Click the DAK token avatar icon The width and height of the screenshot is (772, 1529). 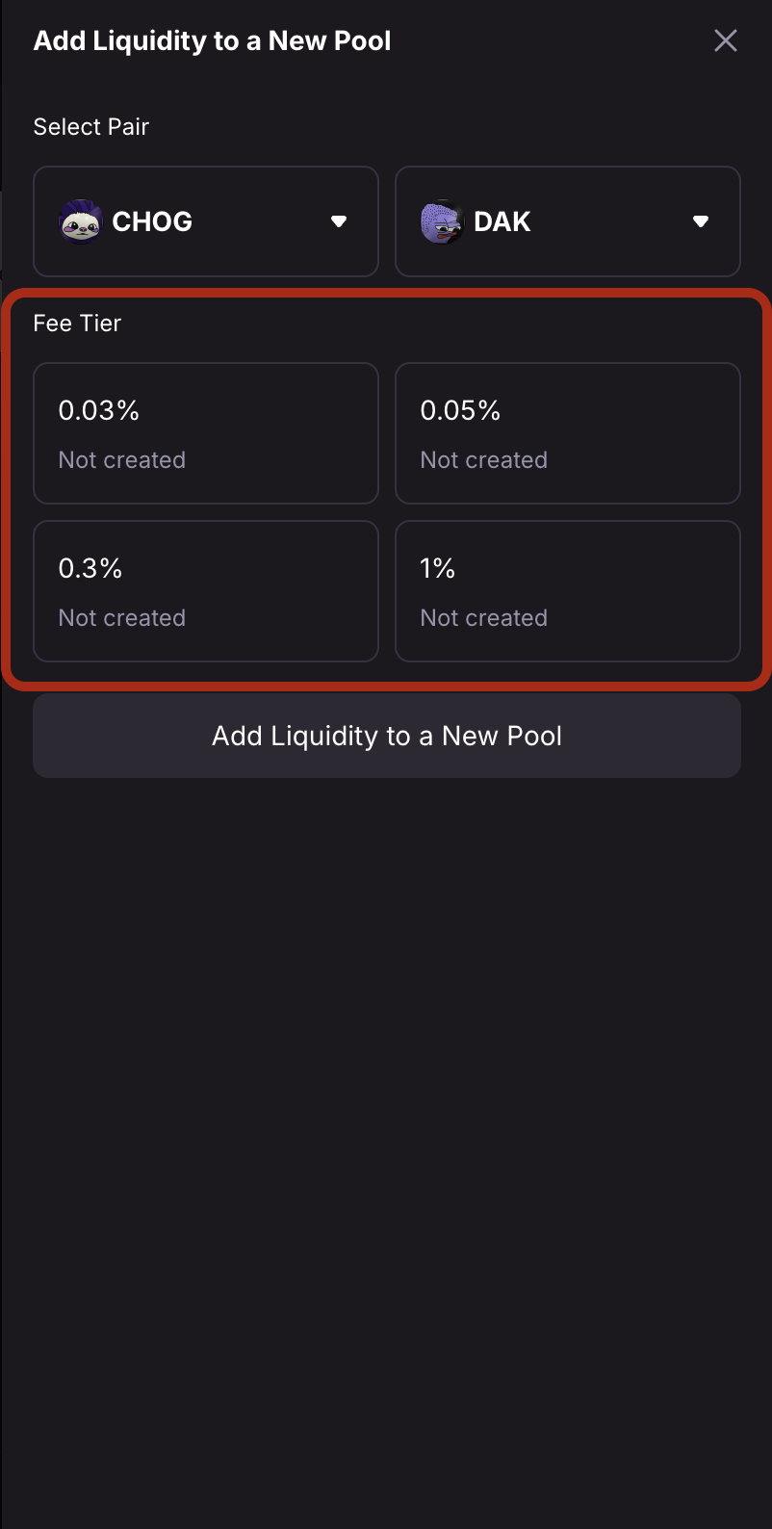443,221
